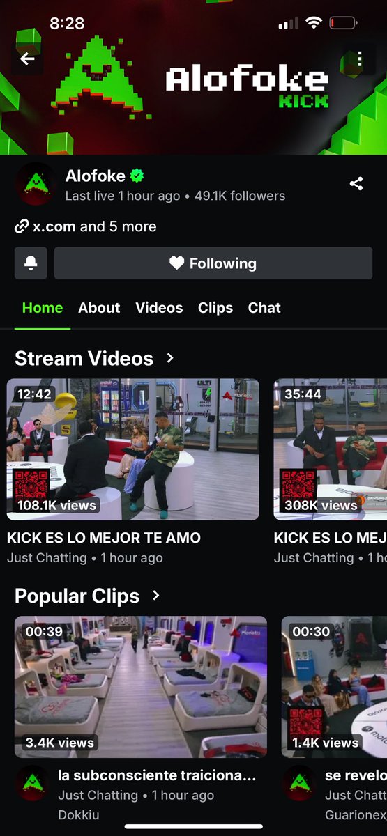
Task: Tap the avatar beside 'se revelo' clip
Action: pyautogui.click(x=298, y=783)
